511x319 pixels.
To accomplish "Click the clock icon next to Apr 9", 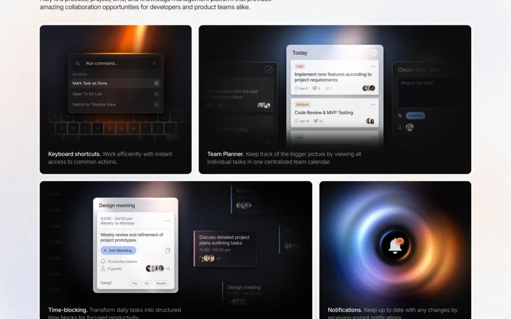I will pyautogui.click(x=296, y=88).
